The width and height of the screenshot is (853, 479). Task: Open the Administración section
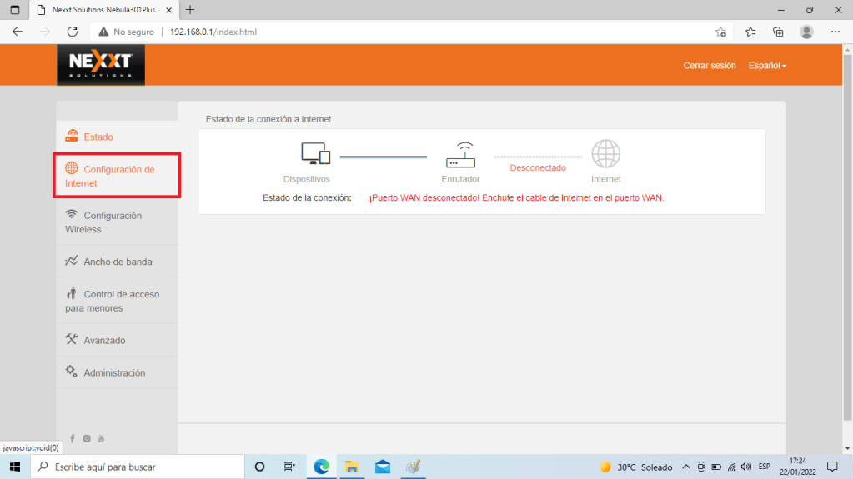(114, 372)
